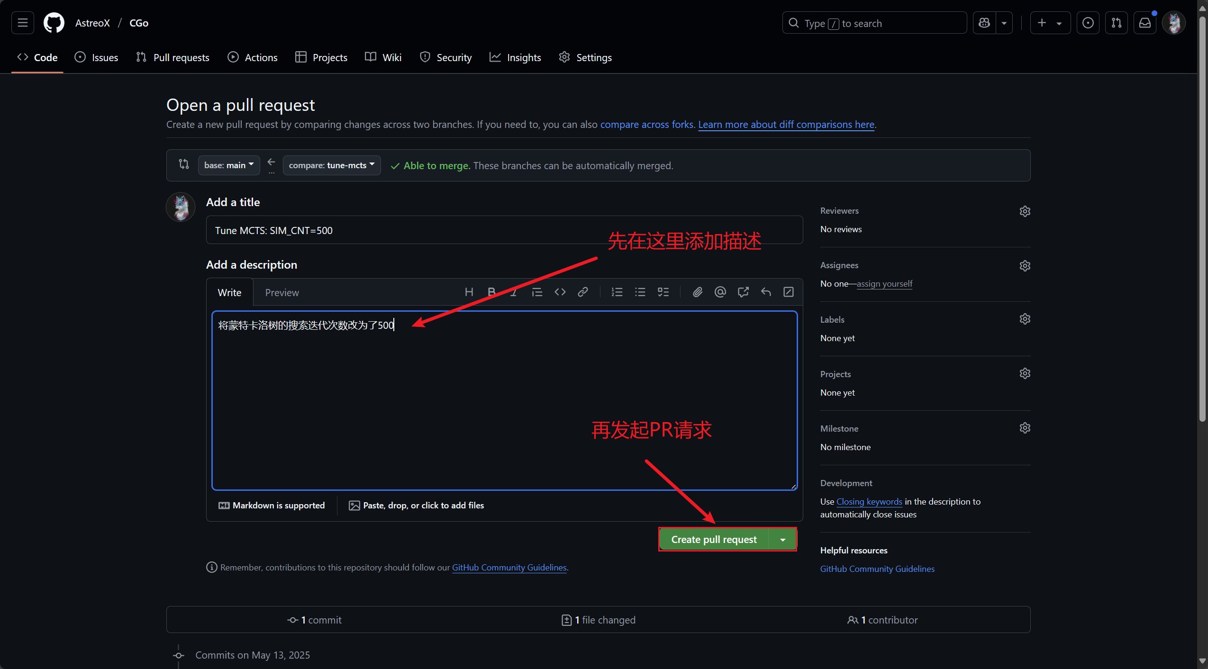Open slash commands icon in editor toolbar

pyautogui.click(x=789, y=292)
